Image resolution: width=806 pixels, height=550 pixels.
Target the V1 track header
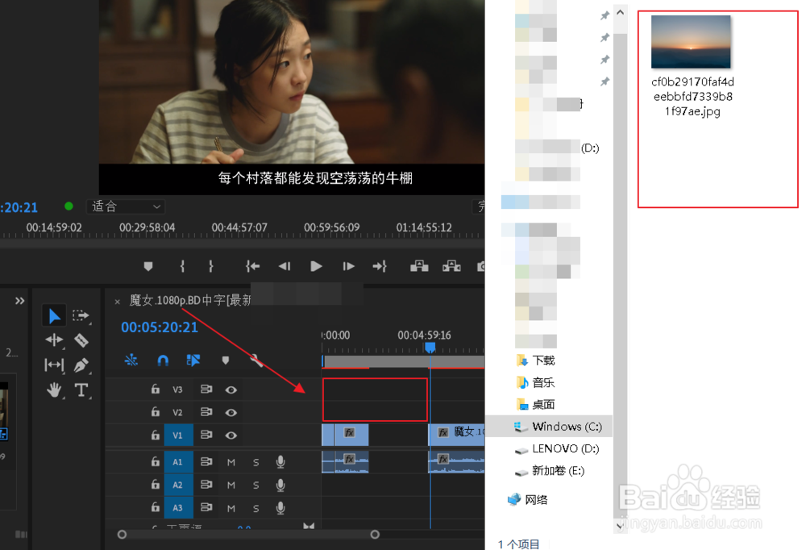tap(178, 435)
